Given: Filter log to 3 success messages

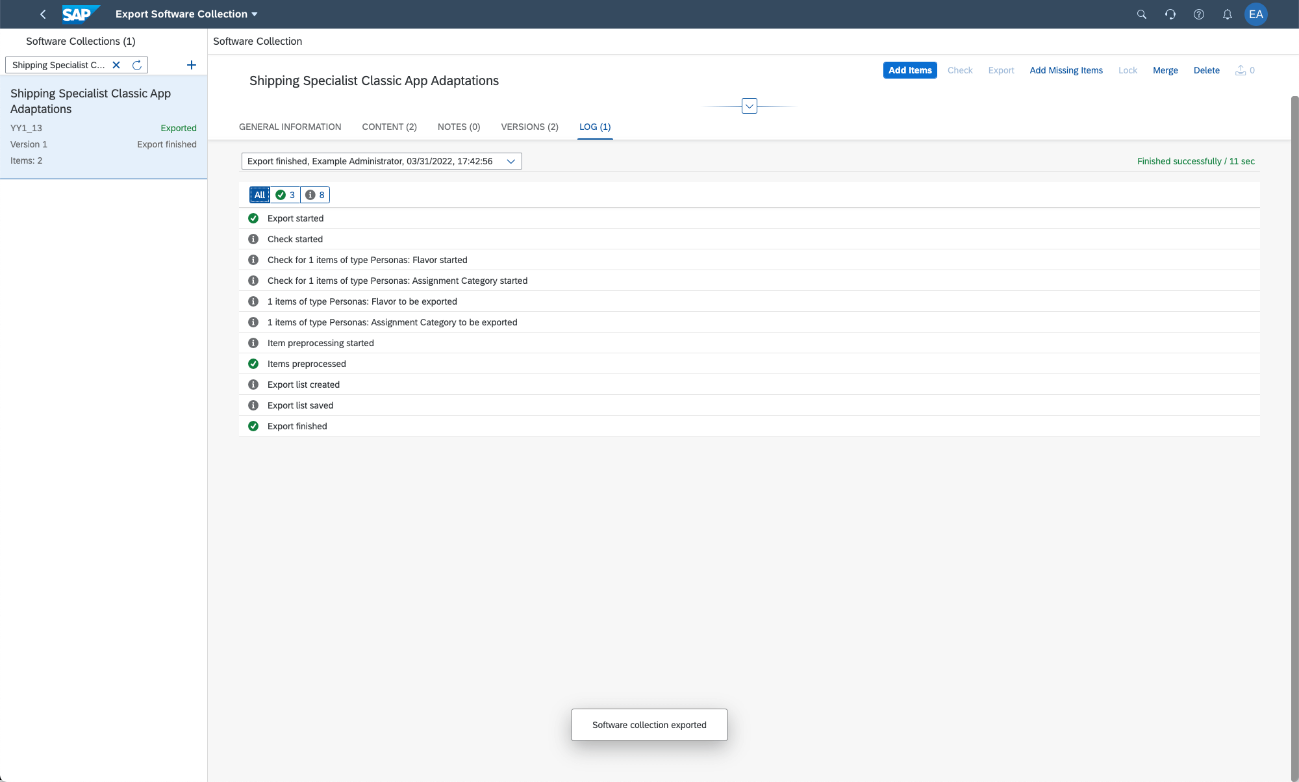Looking at the screenshot, I should [x=285, y=195].
